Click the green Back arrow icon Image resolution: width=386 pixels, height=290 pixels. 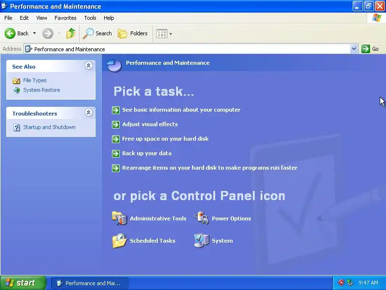[x=10, y=33]
